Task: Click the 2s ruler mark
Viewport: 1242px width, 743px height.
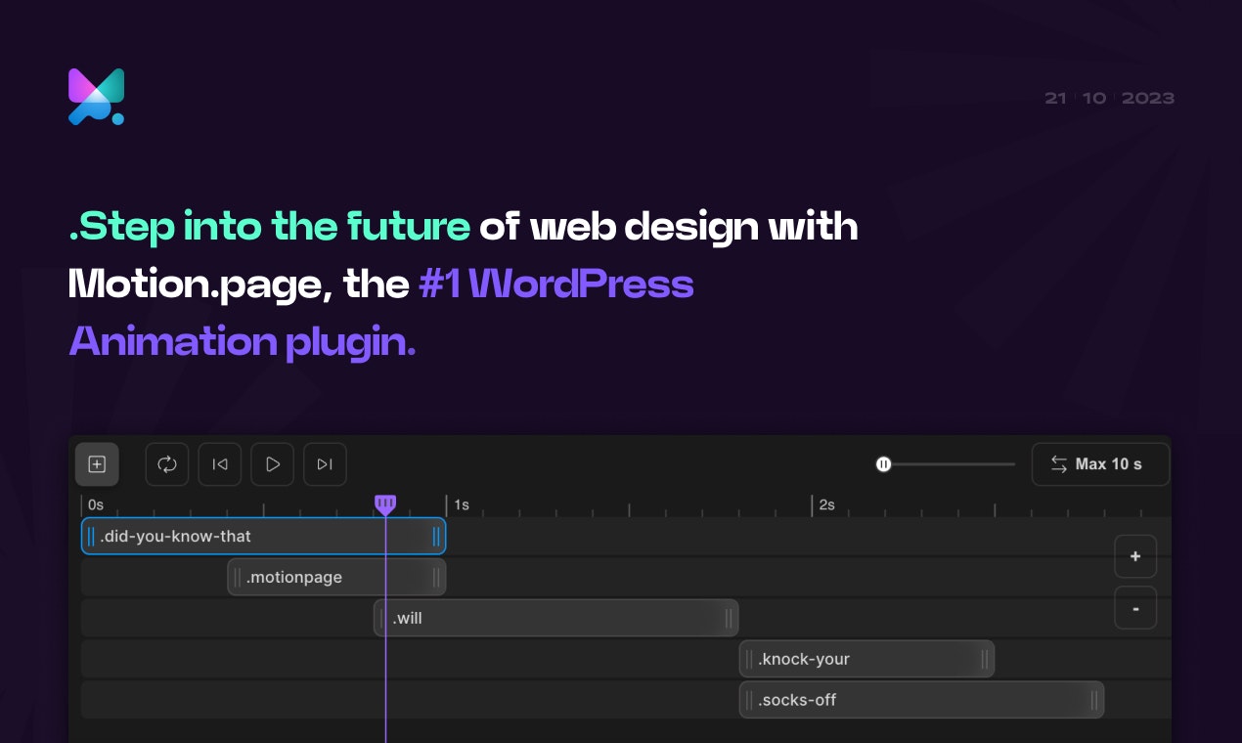Action: [x=826, y=504]
